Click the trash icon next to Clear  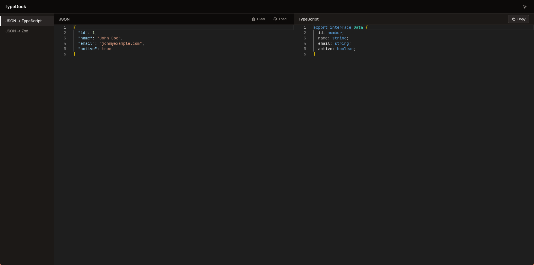click(x=253, y=19)
